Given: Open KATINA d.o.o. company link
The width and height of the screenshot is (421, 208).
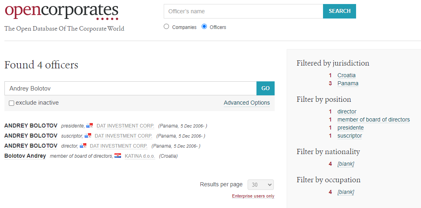Looking at the screenshot, I should (x=140, y=156).
